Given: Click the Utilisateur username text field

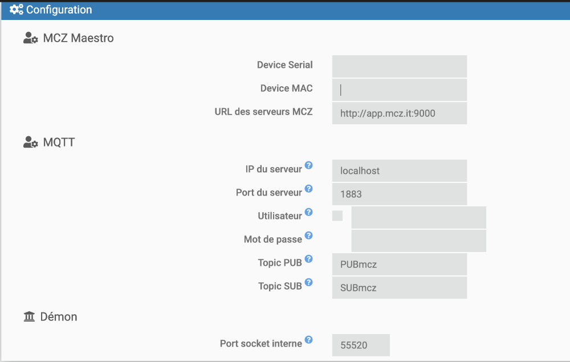Looking at the screenshot, I should click(x=419, y=217).
